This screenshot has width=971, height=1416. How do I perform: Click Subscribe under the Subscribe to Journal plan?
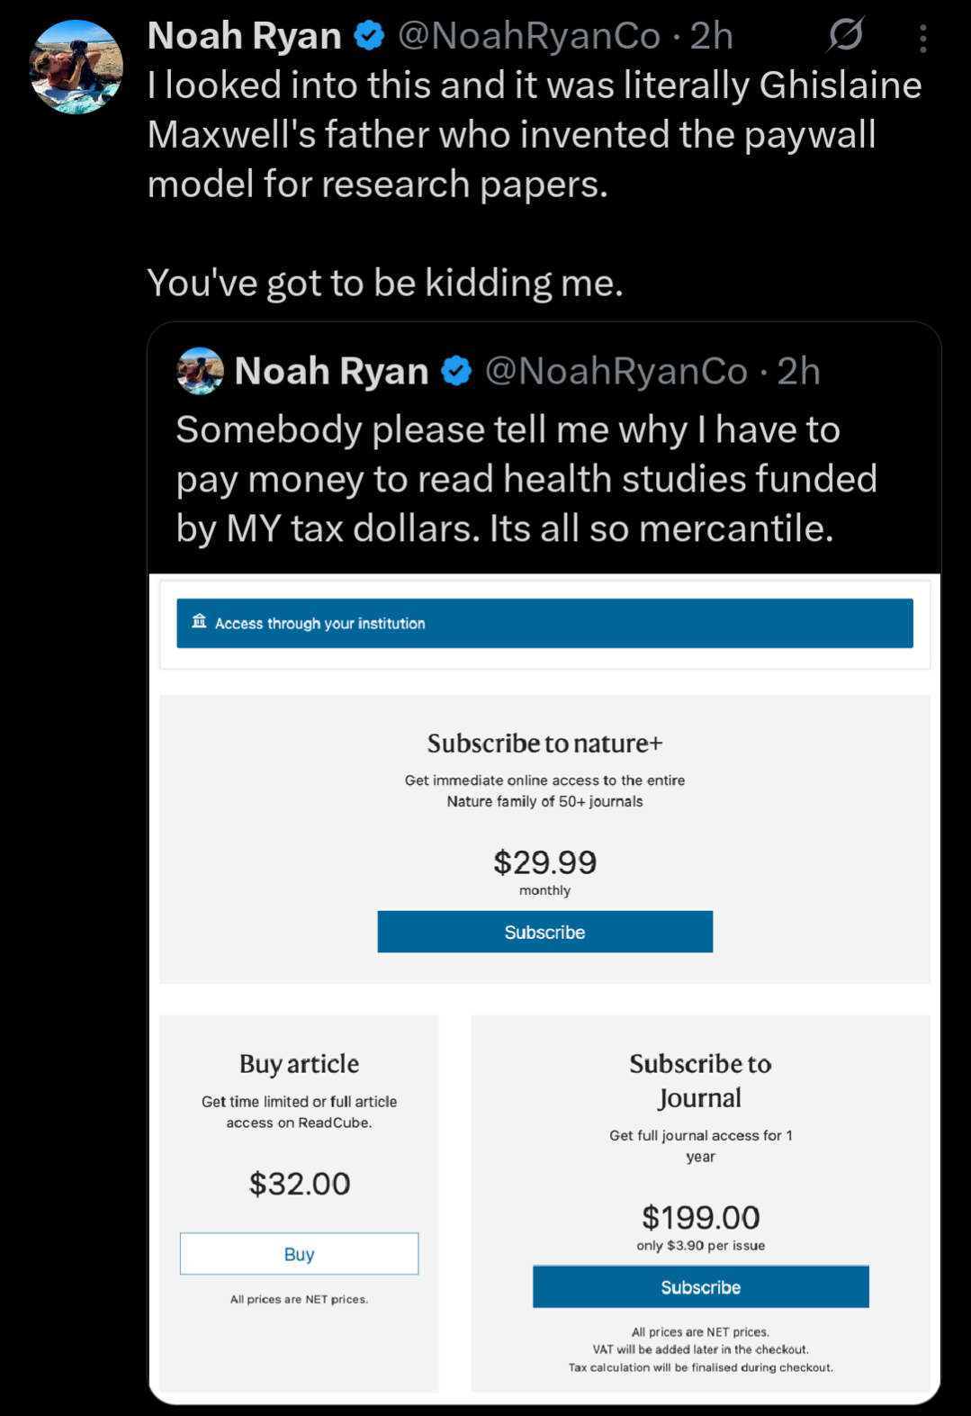pyautogui.click(x=700, y=1286)
